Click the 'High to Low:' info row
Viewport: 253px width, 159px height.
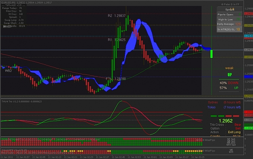[x=229, y=19]
